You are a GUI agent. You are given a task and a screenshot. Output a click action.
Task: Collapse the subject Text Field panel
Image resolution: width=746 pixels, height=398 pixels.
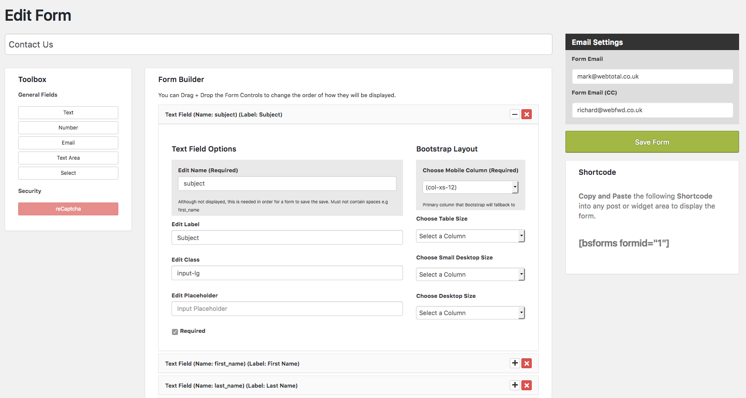click(x=514, y=114)
